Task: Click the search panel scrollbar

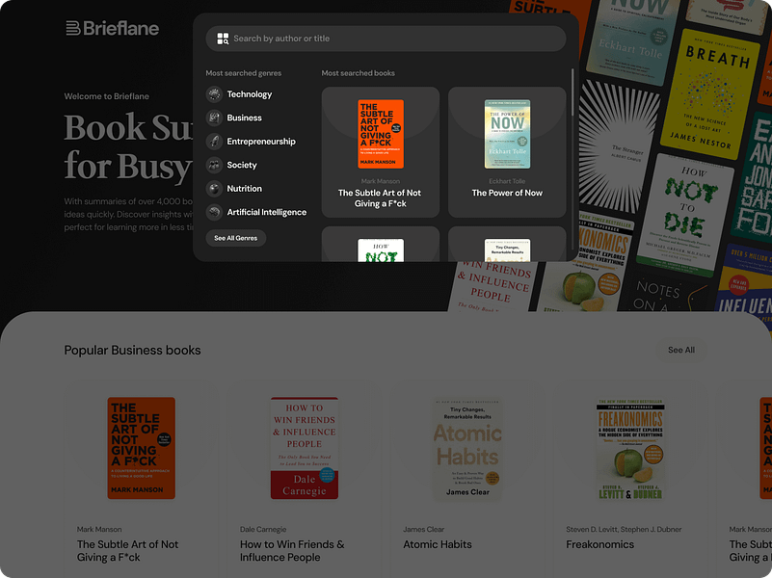Action: pyautogui.click(x=572, y=92)
